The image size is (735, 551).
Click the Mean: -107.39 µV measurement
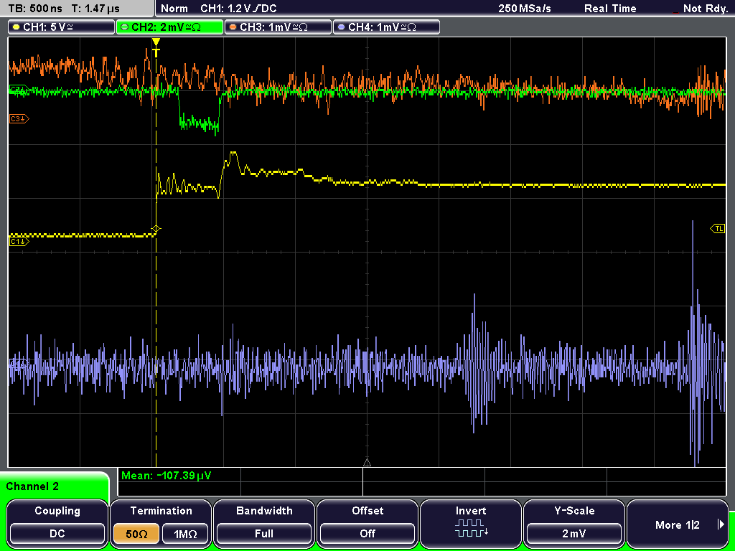(x=166, y=476)
